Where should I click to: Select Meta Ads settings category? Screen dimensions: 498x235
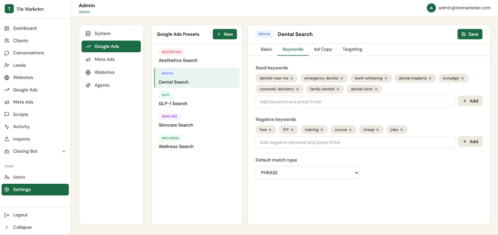pyautogui.click(x=111, y=60)
